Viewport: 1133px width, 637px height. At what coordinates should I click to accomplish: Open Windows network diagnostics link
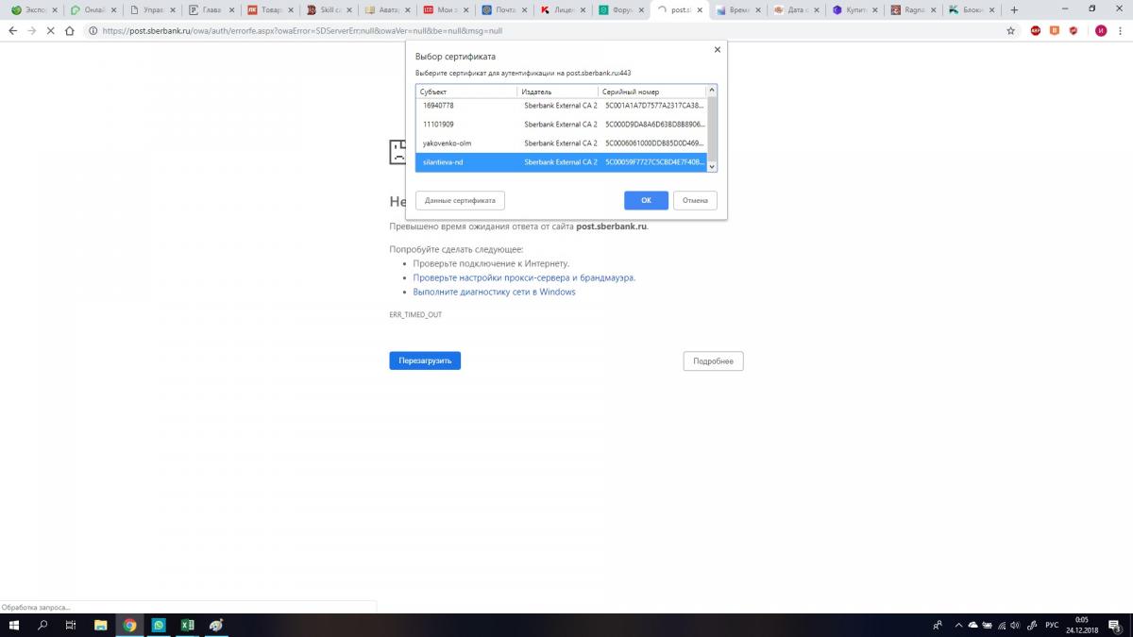494,292
